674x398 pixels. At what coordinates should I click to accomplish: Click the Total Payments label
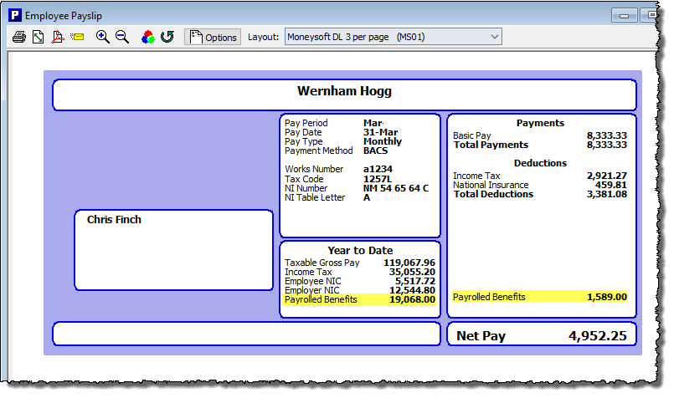(491, 145)
